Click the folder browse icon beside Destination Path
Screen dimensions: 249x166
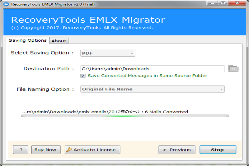coord(233,68)
